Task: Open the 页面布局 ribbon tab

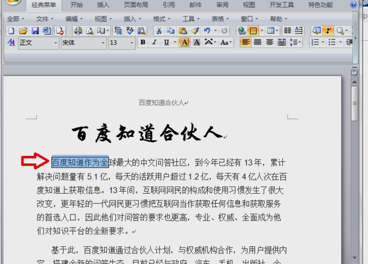Action: (136, 5)
